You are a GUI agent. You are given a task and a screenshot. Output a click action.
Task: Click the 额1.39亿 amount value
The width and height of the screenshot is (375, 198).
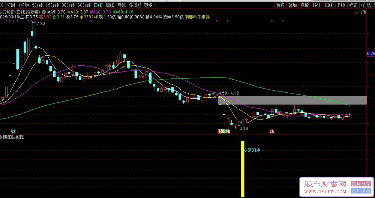point(108,17)
